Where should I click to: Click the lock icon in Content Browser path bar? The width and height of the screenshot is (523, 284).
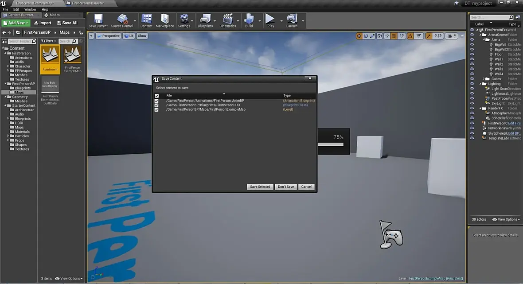(81, 33)
